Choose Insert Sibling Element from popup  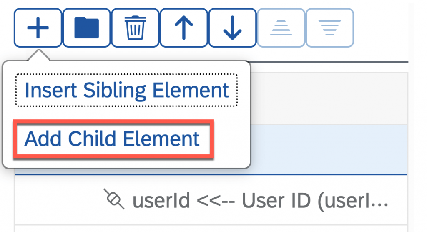pos(127,90)
